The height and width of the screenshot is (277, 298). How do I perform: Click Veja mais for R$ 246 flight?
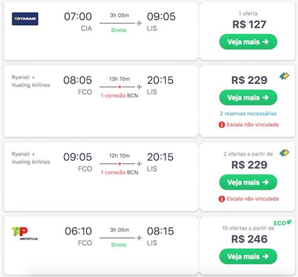(248, 256)
